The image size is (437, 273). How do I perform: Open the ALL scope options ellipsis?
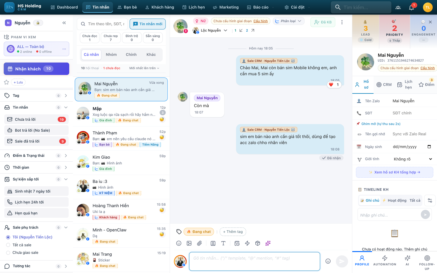click(x=64, y=49)
